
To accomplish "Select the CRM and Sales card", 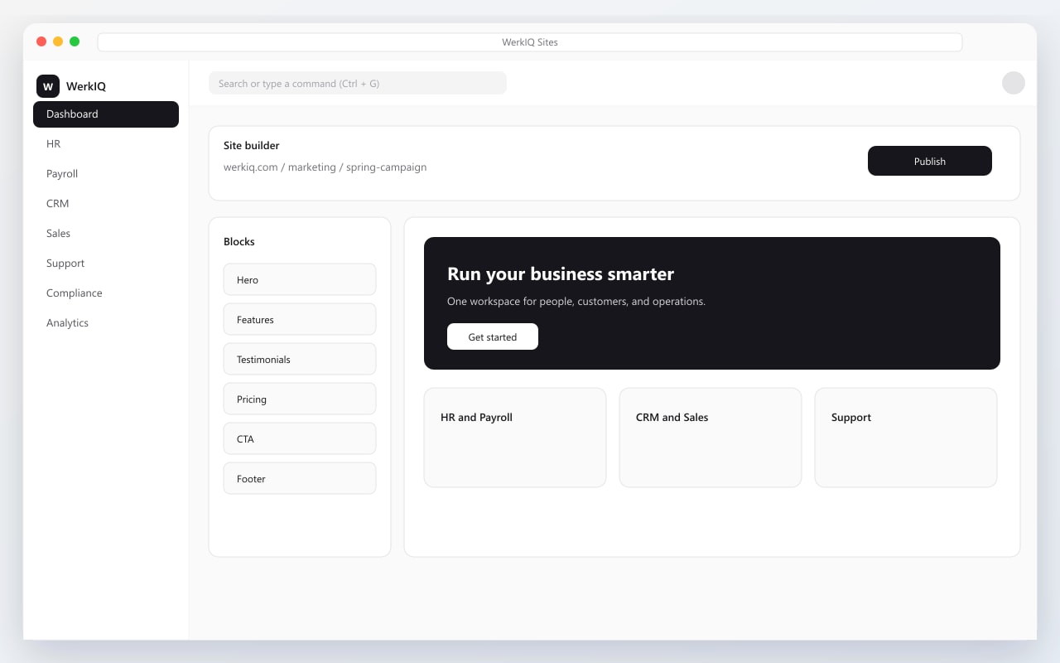I will (x=711, y=438).
